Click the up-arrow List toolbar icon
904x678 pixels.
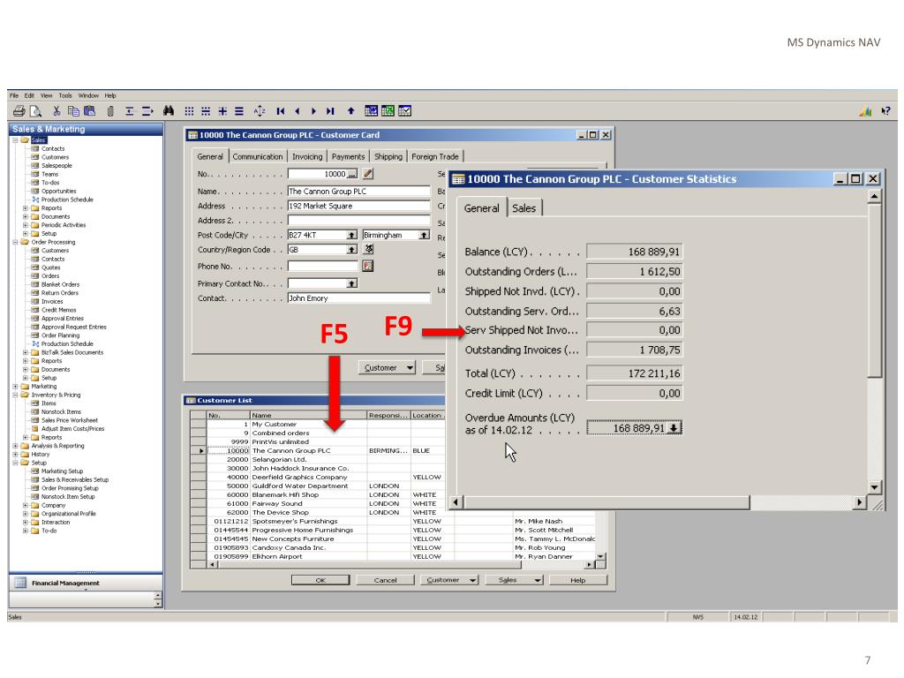(x=350, y=111)
